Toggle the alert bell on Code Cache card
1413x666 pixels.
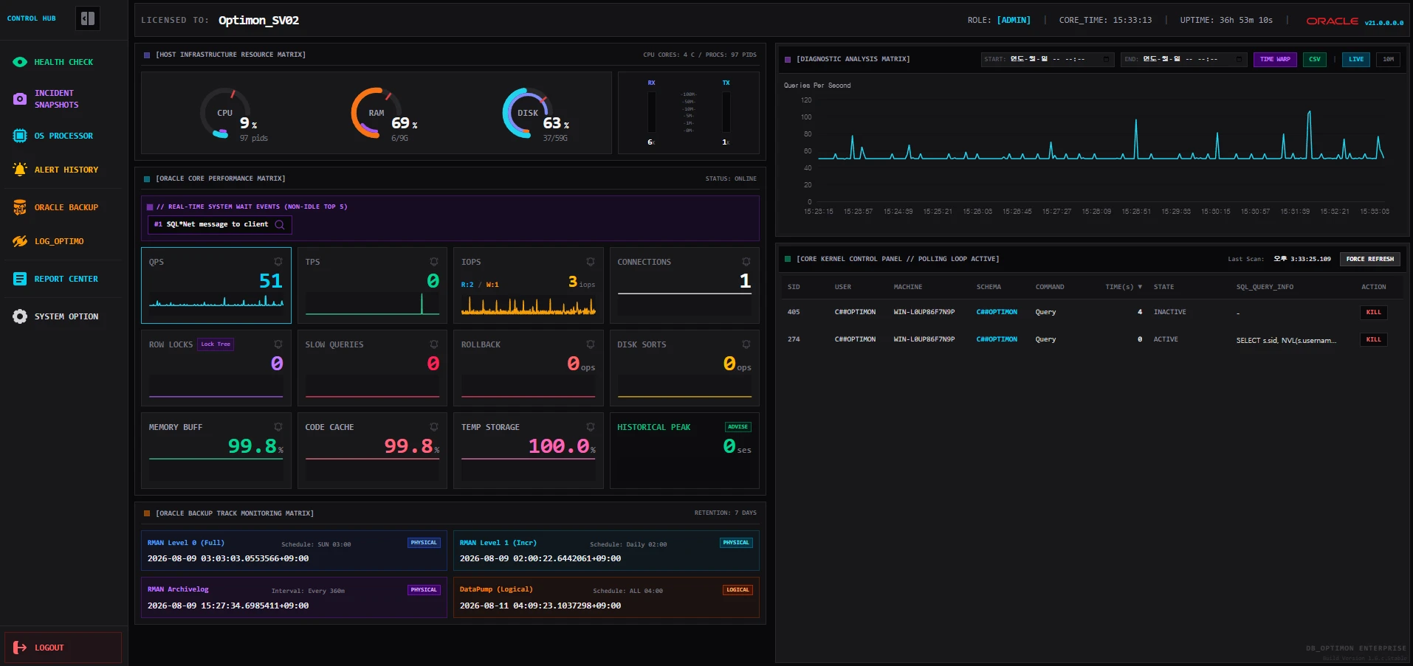(434, 427)
